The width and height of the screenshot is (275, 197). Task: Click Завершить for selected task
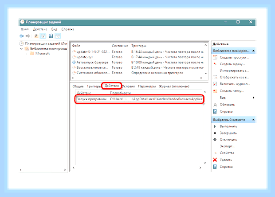click(x=228, y=133)
